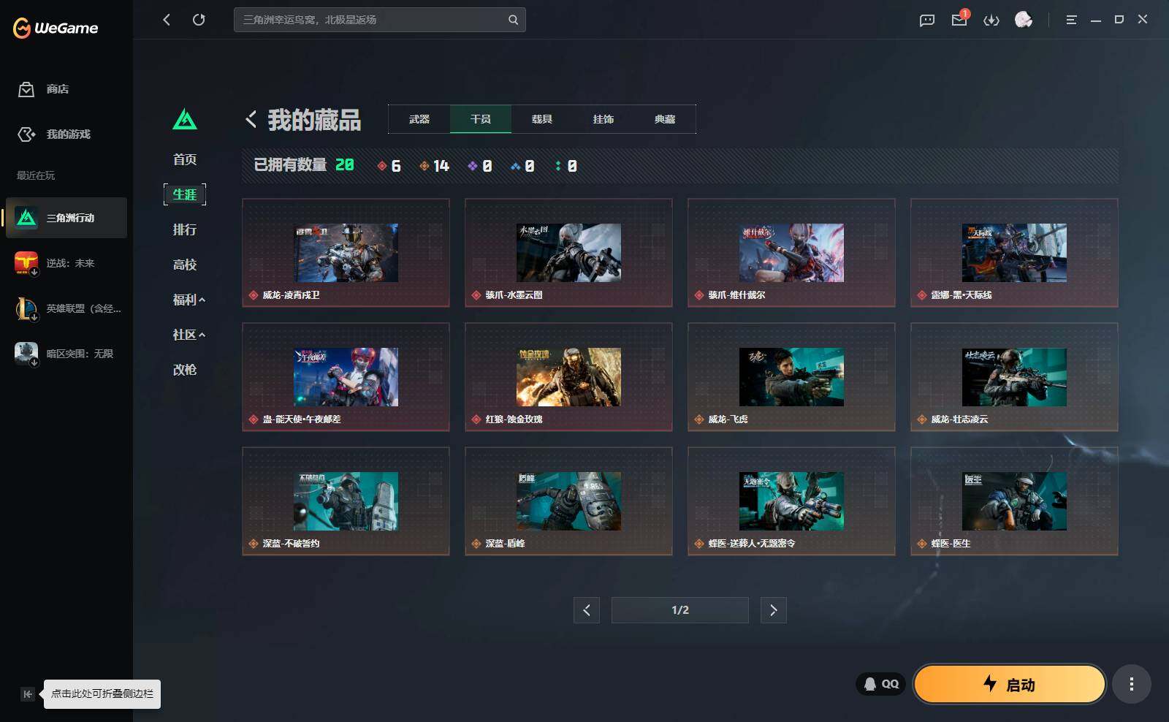
Task: Click the magnifier icon in the search box
Action: [513, 20]
